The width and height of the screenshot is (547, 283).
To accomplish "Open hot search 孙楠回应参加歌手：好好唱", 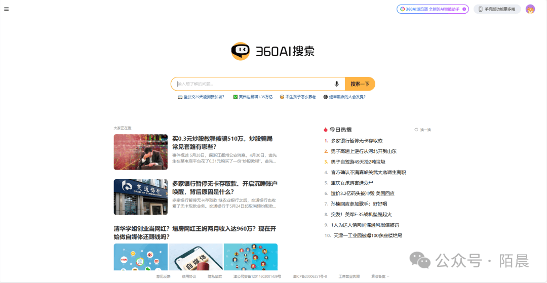I will click(x=359, y=204).
